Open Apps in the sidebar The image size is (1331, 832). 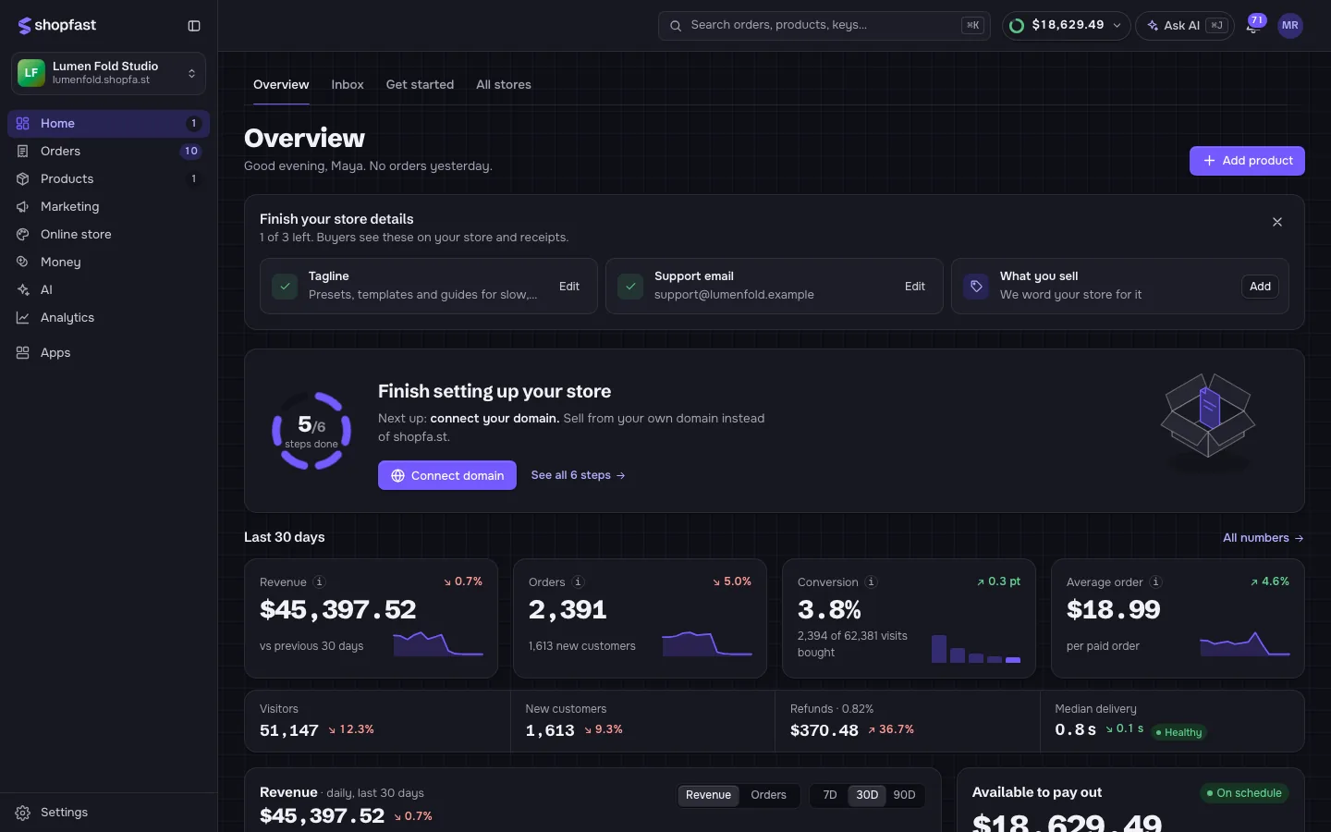(108, 353)
